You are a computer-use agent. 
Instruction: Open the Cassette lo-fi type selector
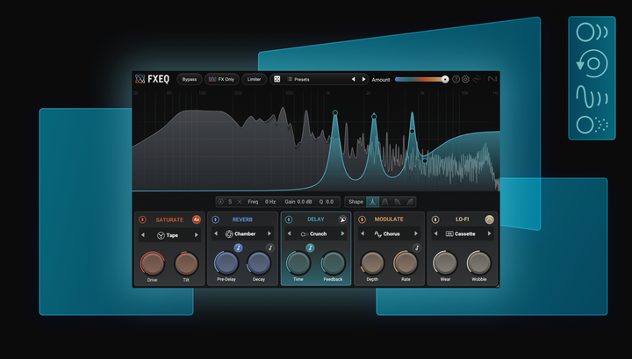coord(463,233)
